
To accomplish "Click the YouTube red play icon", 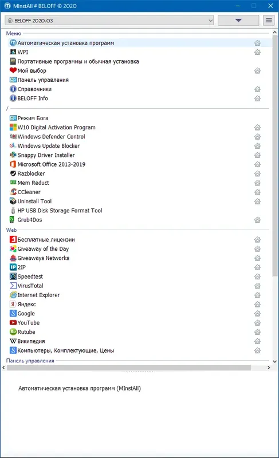I will [13, 322].
